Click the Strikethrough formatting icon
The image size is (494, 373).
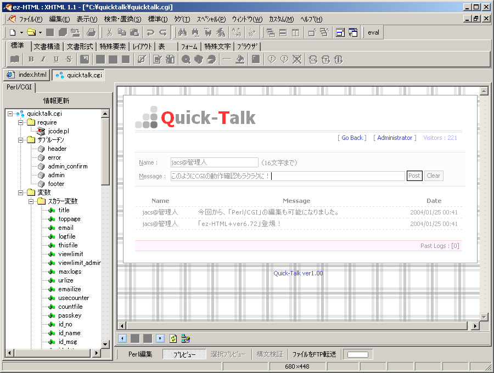(x=69, y=59)
